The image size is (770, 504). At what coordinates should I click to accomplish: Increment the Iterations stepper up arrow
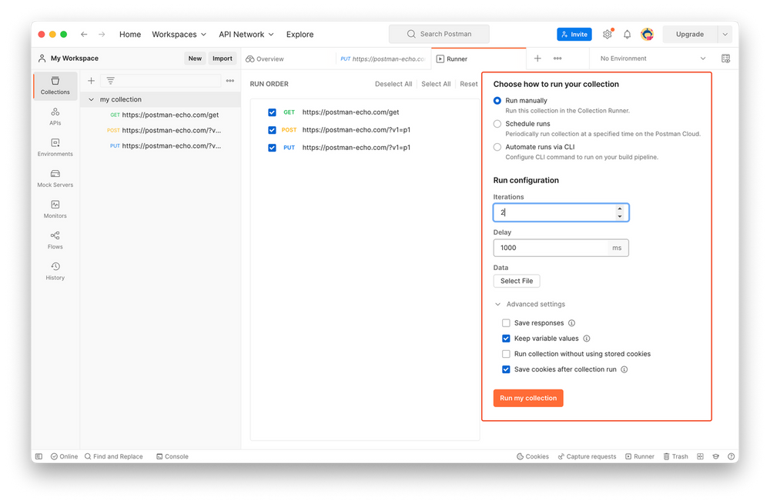tap(620, 209)
